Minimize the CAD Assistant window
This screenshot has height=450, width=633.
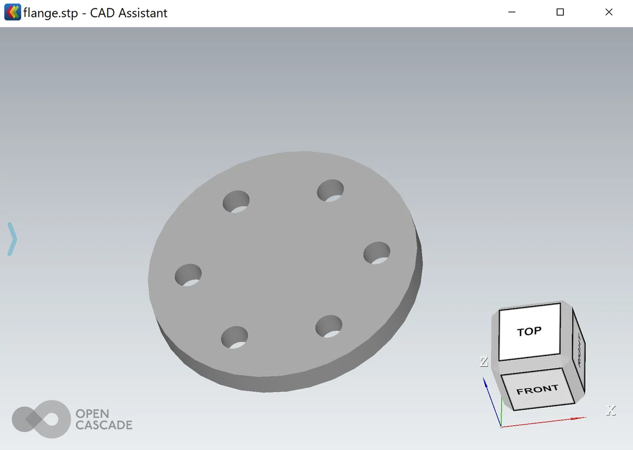point(512,12)
